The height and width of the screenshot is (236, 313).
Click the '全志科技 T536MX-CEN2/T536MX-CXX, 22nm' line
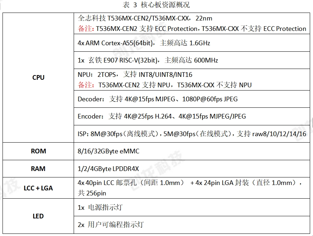click(x=145, y=18)
